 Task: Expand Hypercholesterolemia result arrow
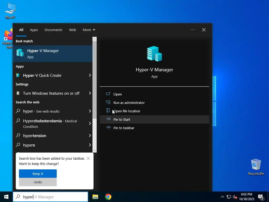click(x=90, y=123)
